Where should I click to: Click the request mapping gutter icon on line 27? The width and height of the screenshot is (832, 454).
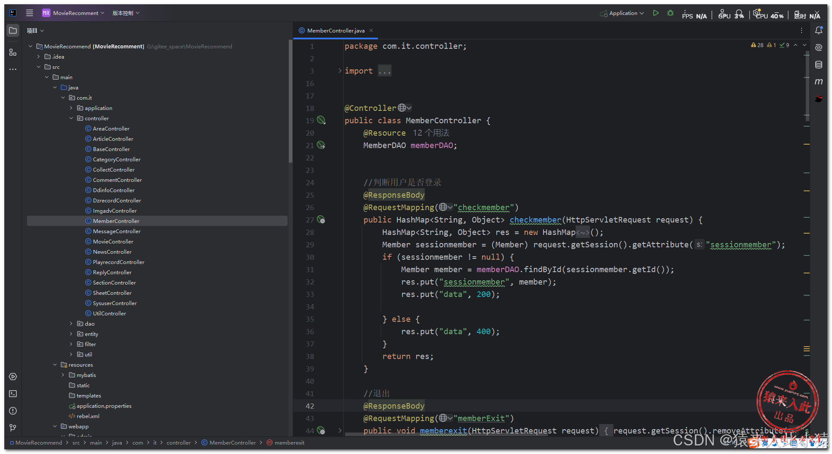321,220
